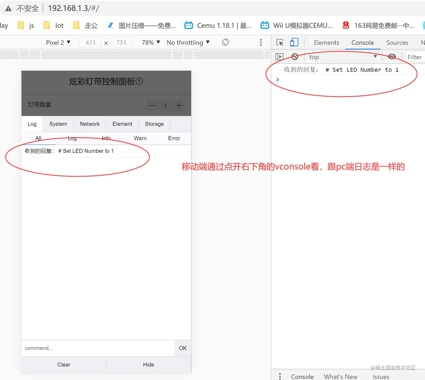The width and height of the screenshot is (425, 380).
Task: Open the top JavaScript context dropdown
Action: [343, 57]
